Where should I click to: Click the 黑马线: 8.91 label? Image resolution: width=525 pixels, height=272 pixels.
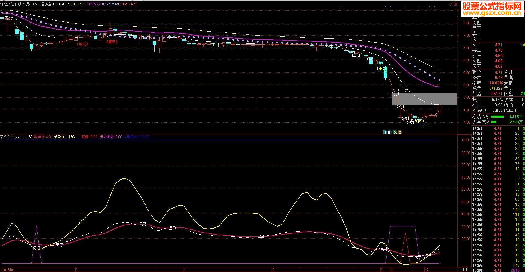43,137
